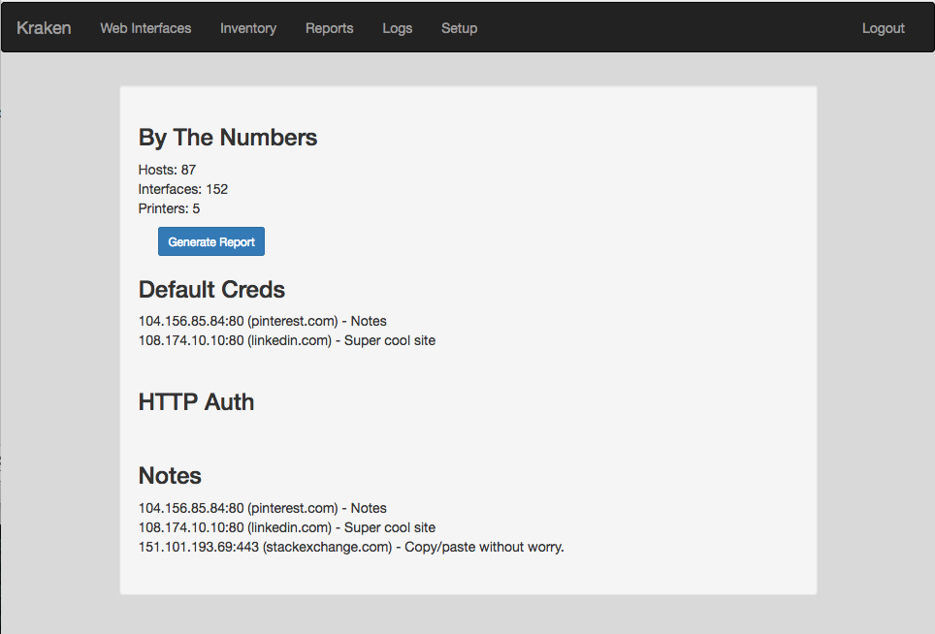Click the Notes section heading
The height and width of the screenshot is (634, 935).
coord(170,475)
